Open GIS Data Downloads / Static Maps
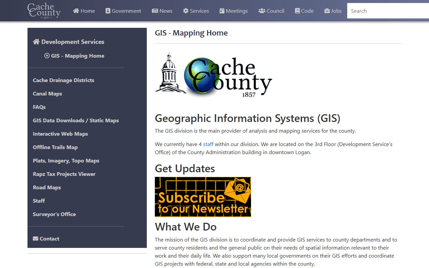 click(76, 120)
